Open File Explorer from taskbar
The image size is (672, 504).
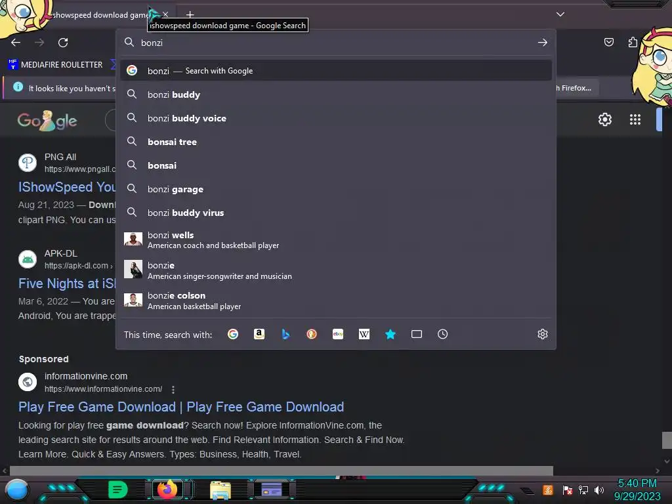point(220,490)
